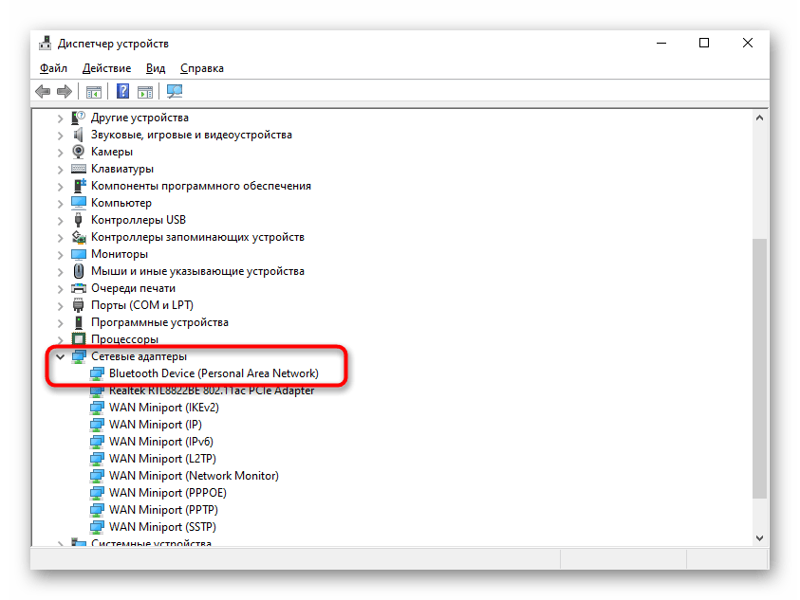
Task: Expand the Очереди печати node
Action: 60,289
